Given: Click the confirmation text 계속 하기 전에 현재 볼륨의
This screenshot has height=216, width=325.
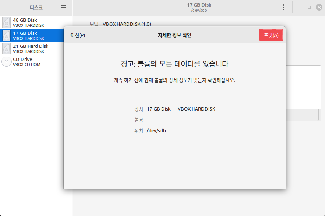Looking at the screenshot, I should pyautogui.click(x=141, y=80).
